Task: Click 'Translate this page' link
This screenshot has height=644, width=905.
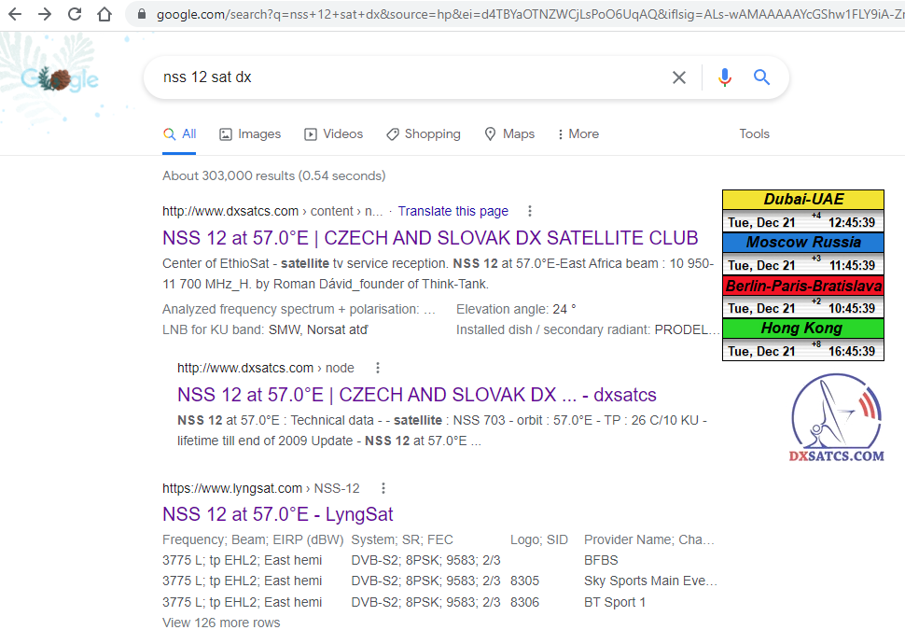Action: (453, 211)
